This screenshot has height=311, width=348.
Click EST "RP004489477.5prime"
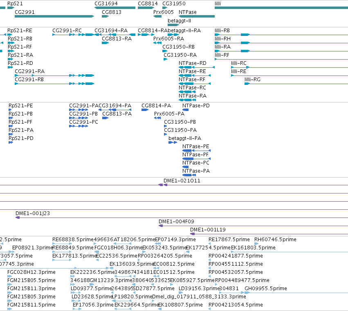pyautogui.click(x=242, y=280)
